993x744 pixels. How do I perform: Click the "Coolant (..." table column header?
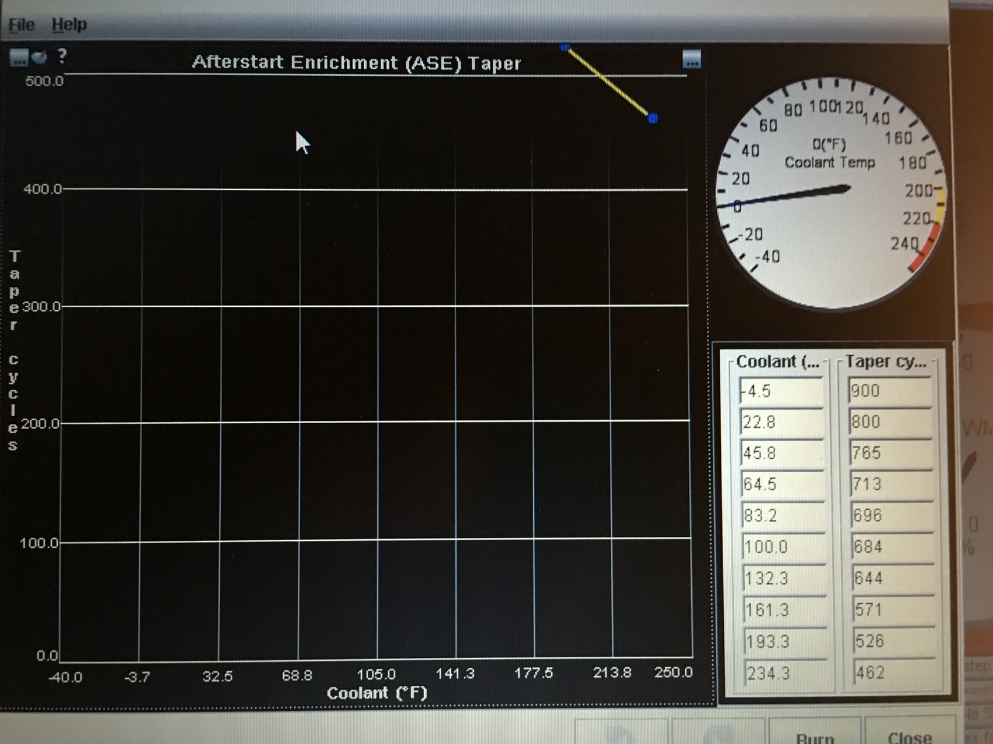click(777, 362)
